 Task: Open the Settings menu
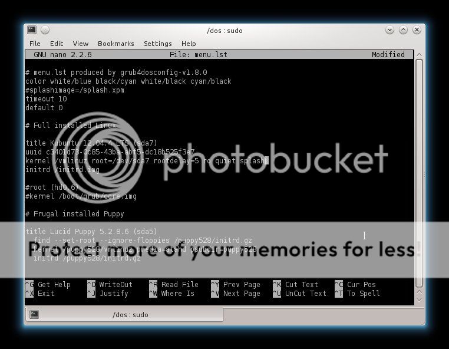(158, 44)
